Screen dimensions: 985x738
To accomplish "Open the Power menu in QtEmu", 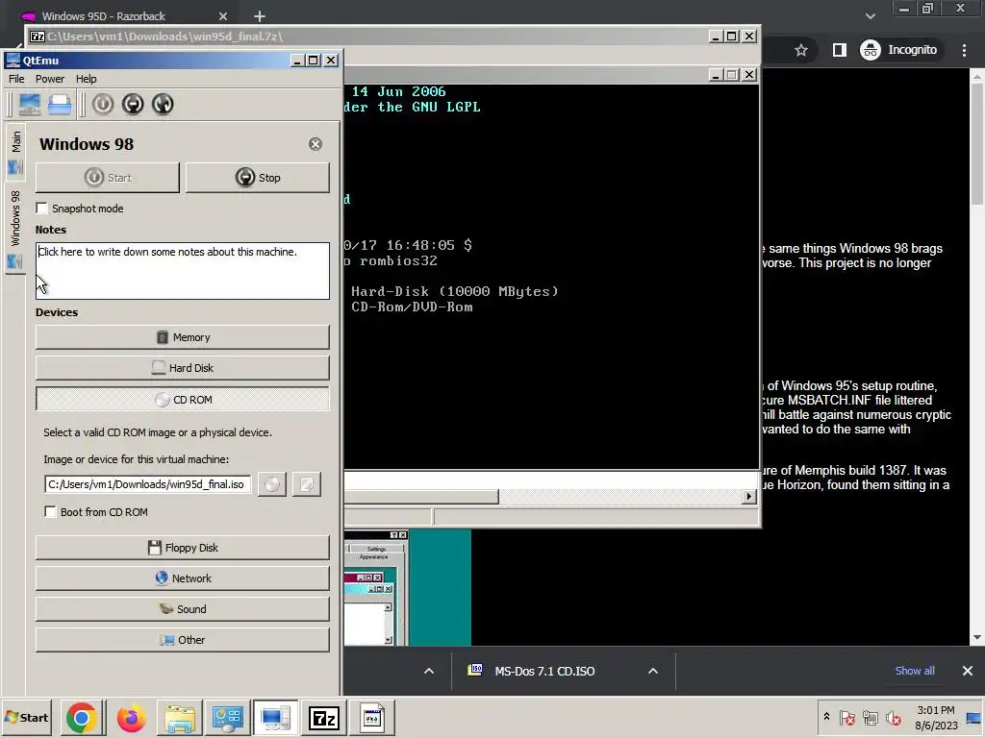I will pos(50,79).
